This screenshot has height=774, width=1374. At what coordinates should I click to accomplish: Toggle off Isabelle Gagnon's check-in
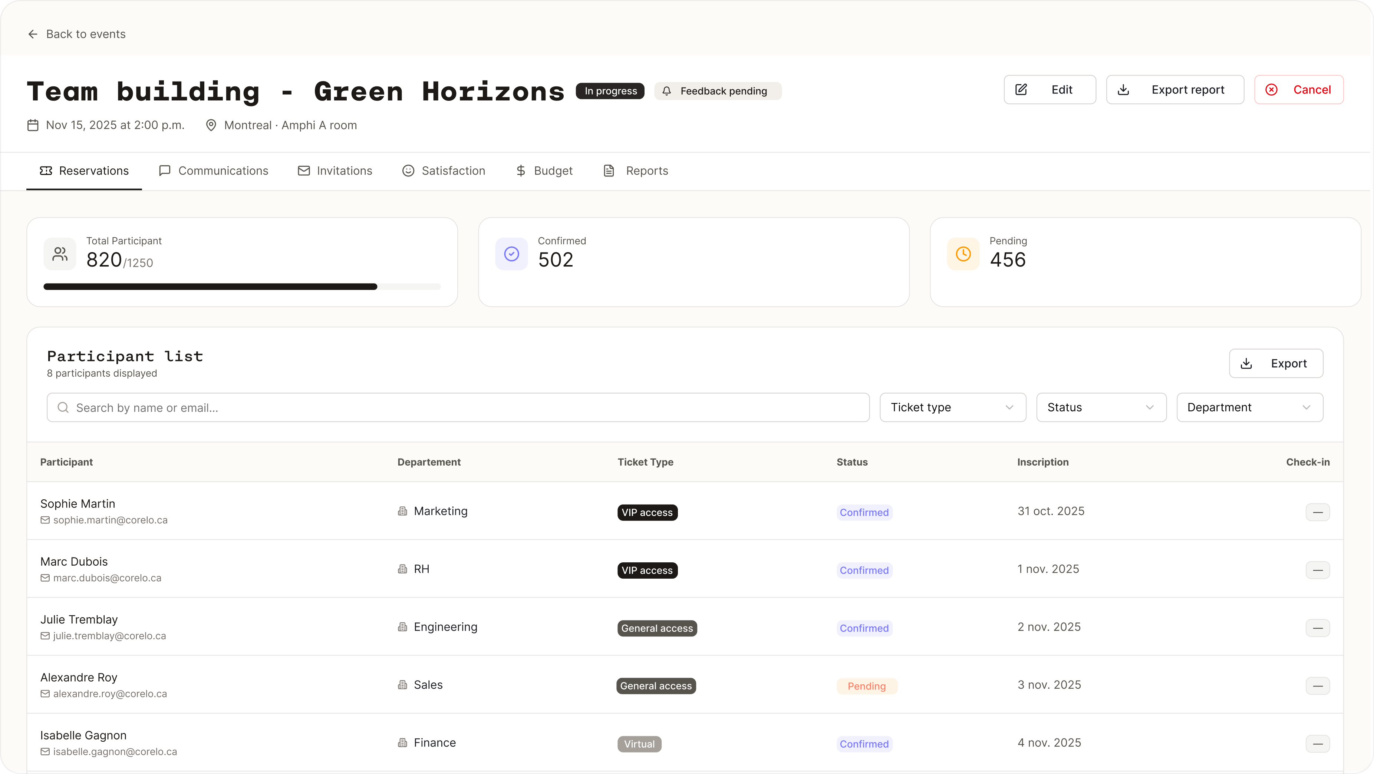(x=1318, y=743)
